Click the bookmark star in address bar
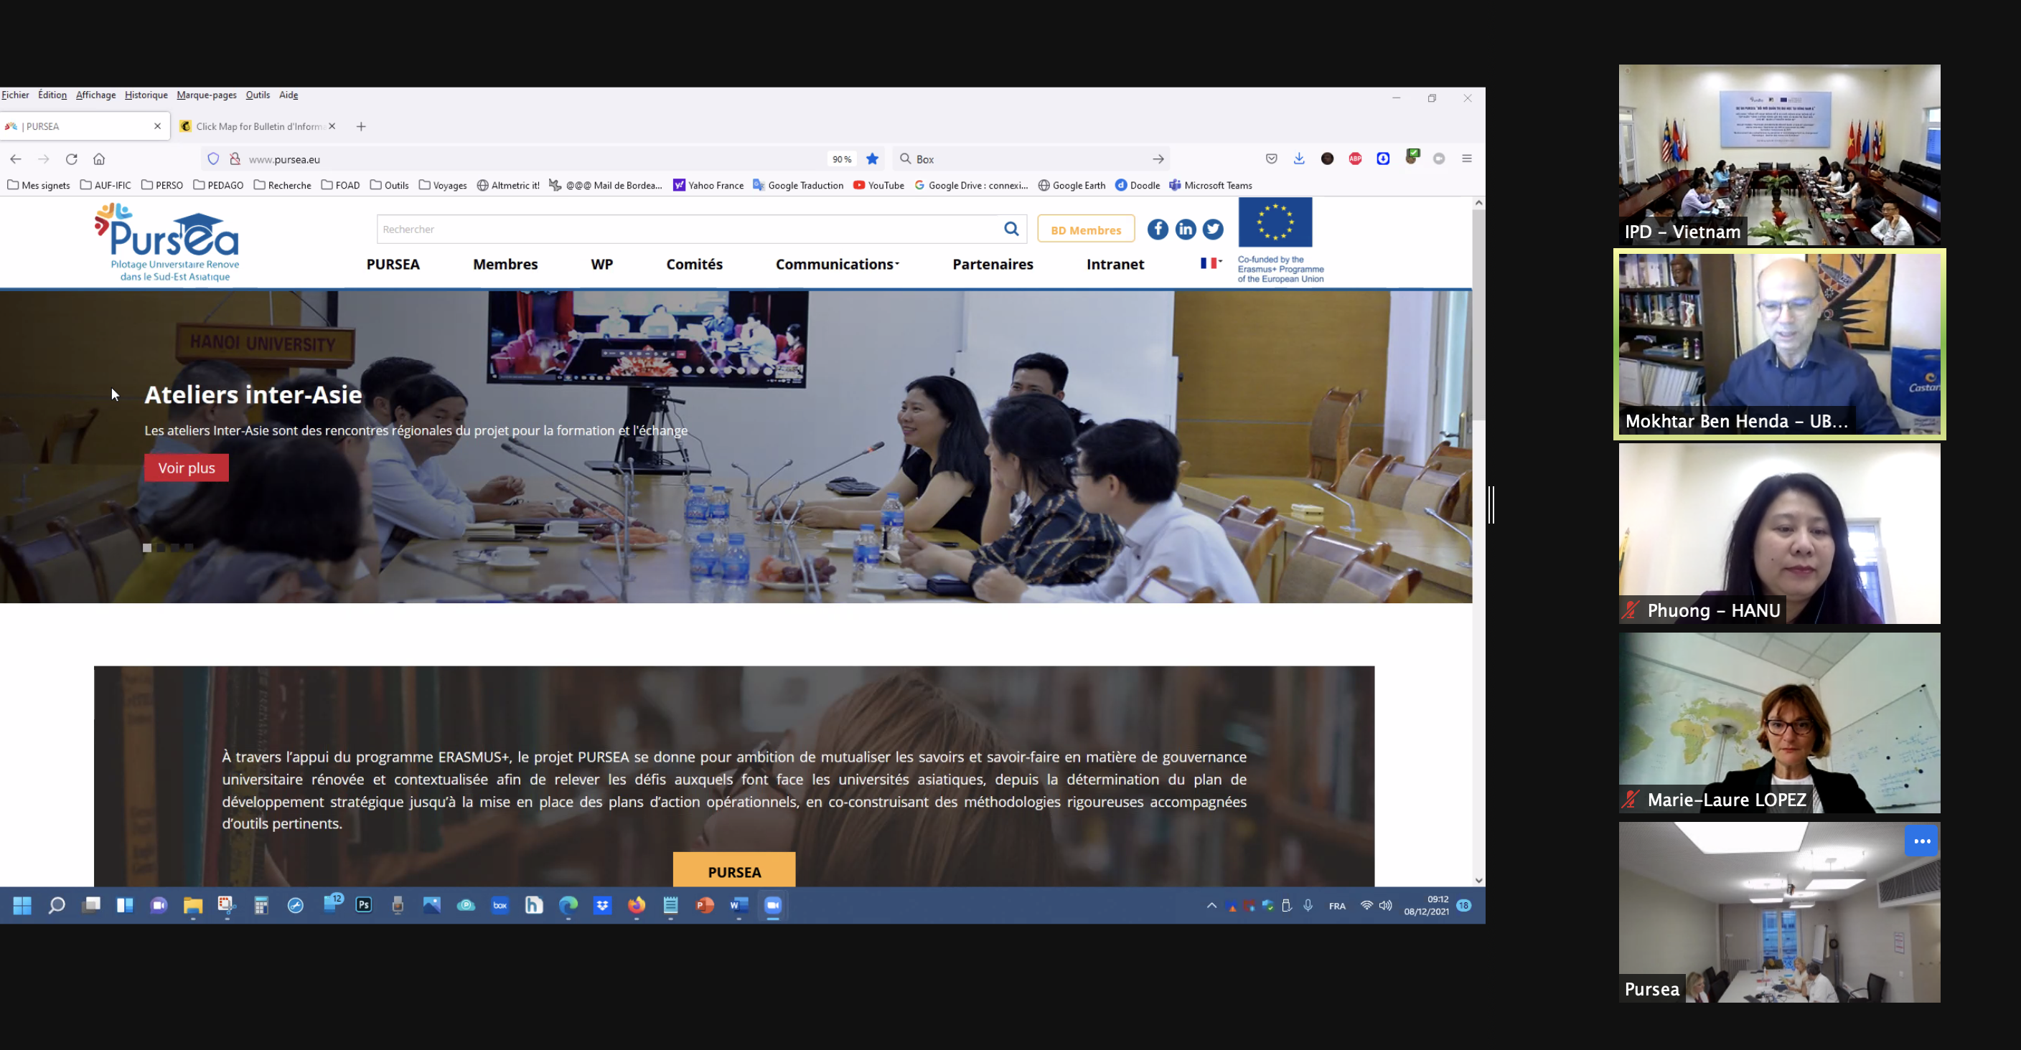This screenshot has width=2021, height=1050. pos(873,159)
